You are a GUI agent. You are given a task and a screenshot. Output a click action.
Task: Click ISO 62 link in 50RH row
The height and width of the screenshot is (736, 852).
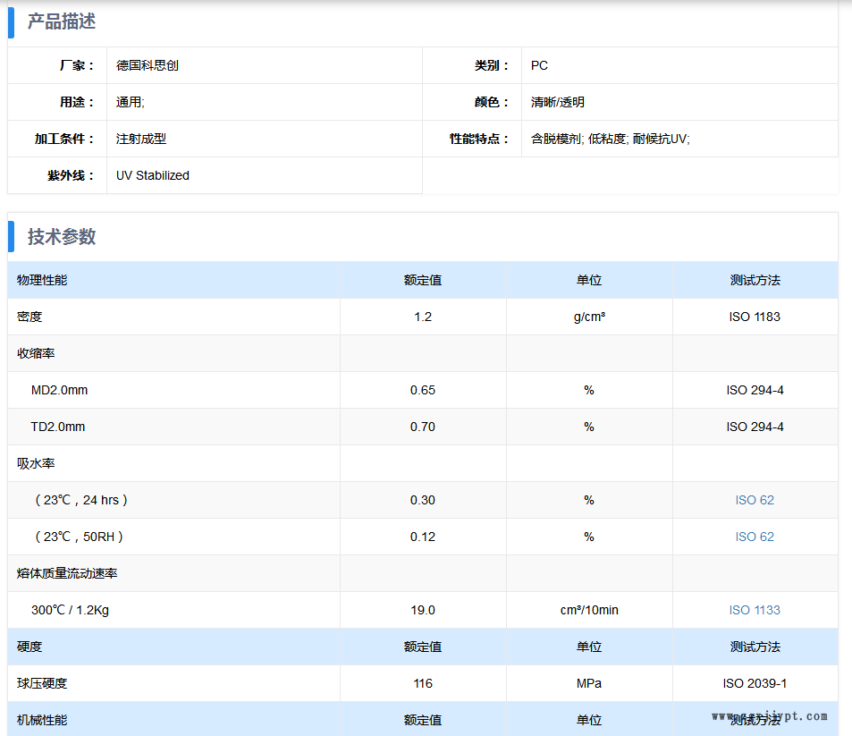pos(755,537)
